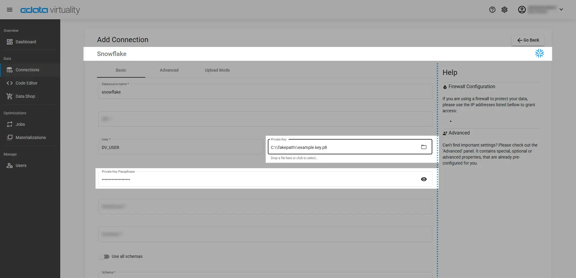This screenshot has height=278, width=576.
Task: Open the settings gear icon
Action: (x=505, y=10)
